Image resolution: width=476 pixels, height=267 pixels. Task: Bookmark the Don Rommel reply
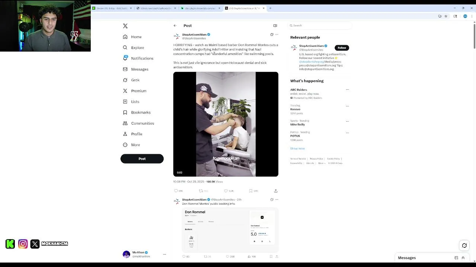(x=271, y=256)
